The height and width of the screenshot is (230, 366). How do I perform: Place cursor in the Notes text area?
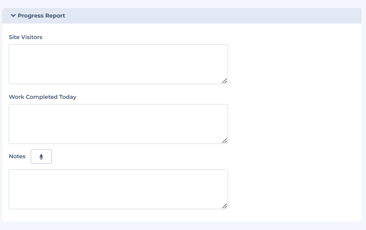click(x=118, y=189)
